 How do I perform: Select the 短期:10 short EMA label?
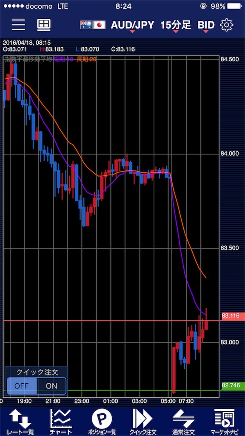tap(63, 59)
